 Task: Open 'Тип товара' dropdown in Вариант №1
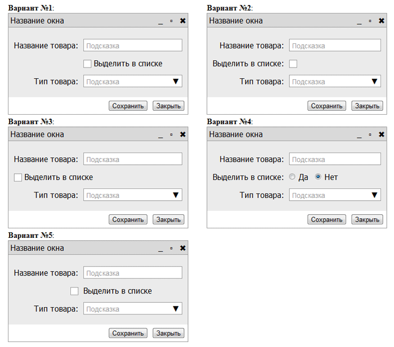click(x=133, y=82)
